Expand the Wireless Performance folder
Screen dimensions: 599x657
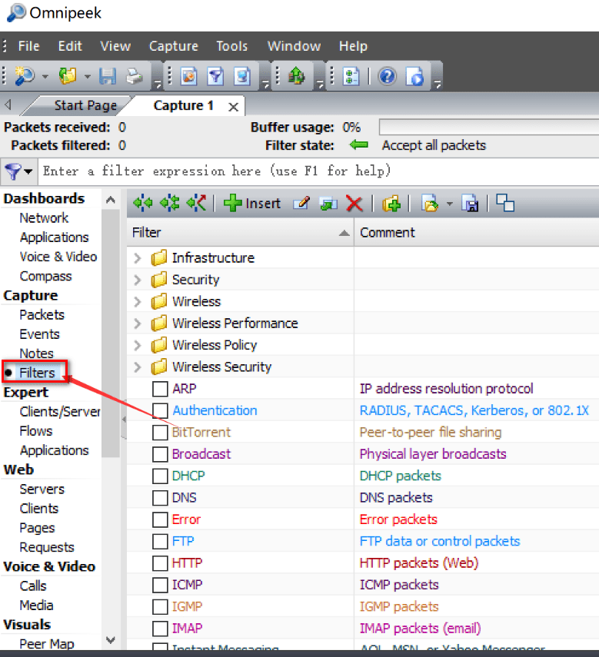pos(138,324)
